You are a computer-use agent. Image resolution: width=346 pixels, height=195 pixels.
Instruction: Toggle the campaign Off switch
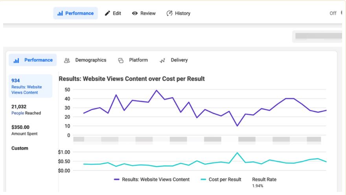pos(341,13)
